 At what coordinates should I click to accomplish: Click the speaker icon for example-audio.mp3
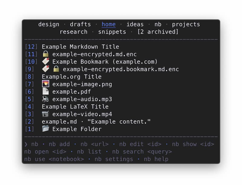pos(46,99)
